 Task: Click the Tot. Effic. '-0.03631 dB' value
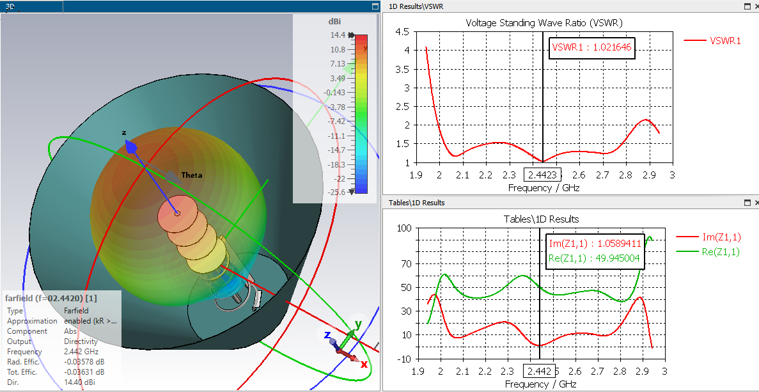point(84,372)
